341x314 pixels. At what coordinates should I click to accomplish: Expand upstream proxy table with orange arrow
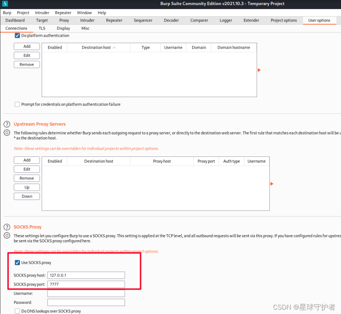click(272, 184)
